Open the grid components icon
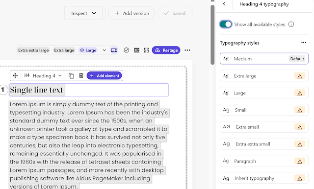The height and width of the screenshot is (189, 314). 146,50
